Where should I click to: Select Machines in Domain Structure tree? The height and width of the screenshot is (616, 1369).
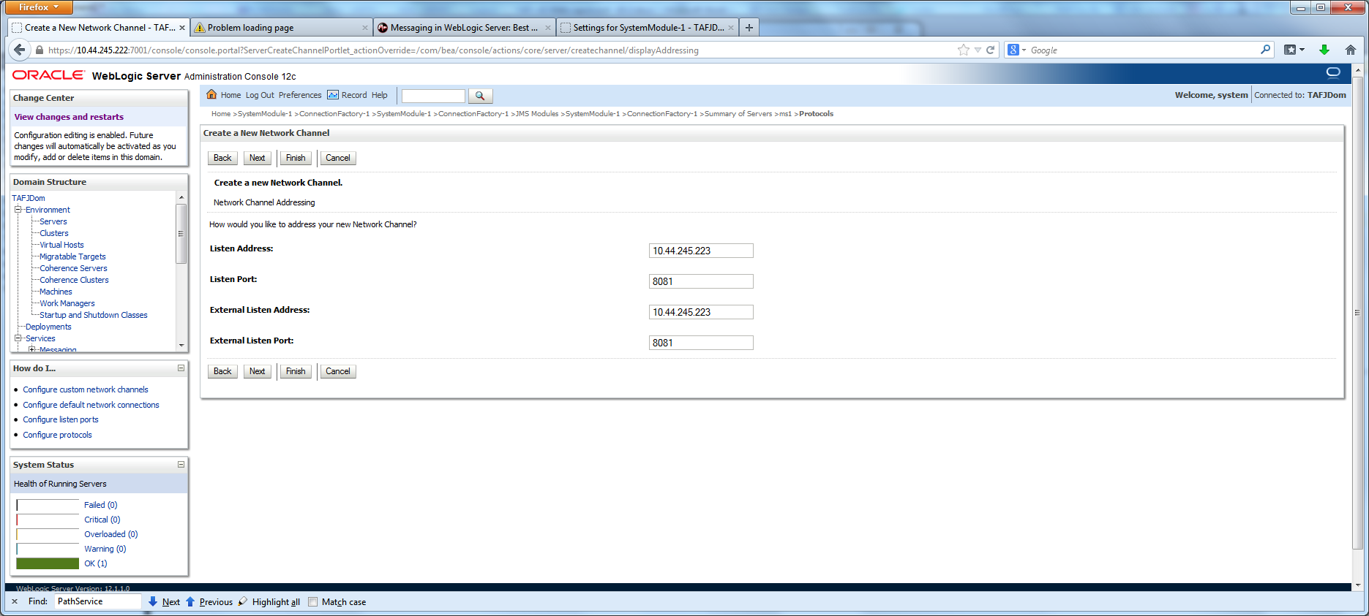56,292
